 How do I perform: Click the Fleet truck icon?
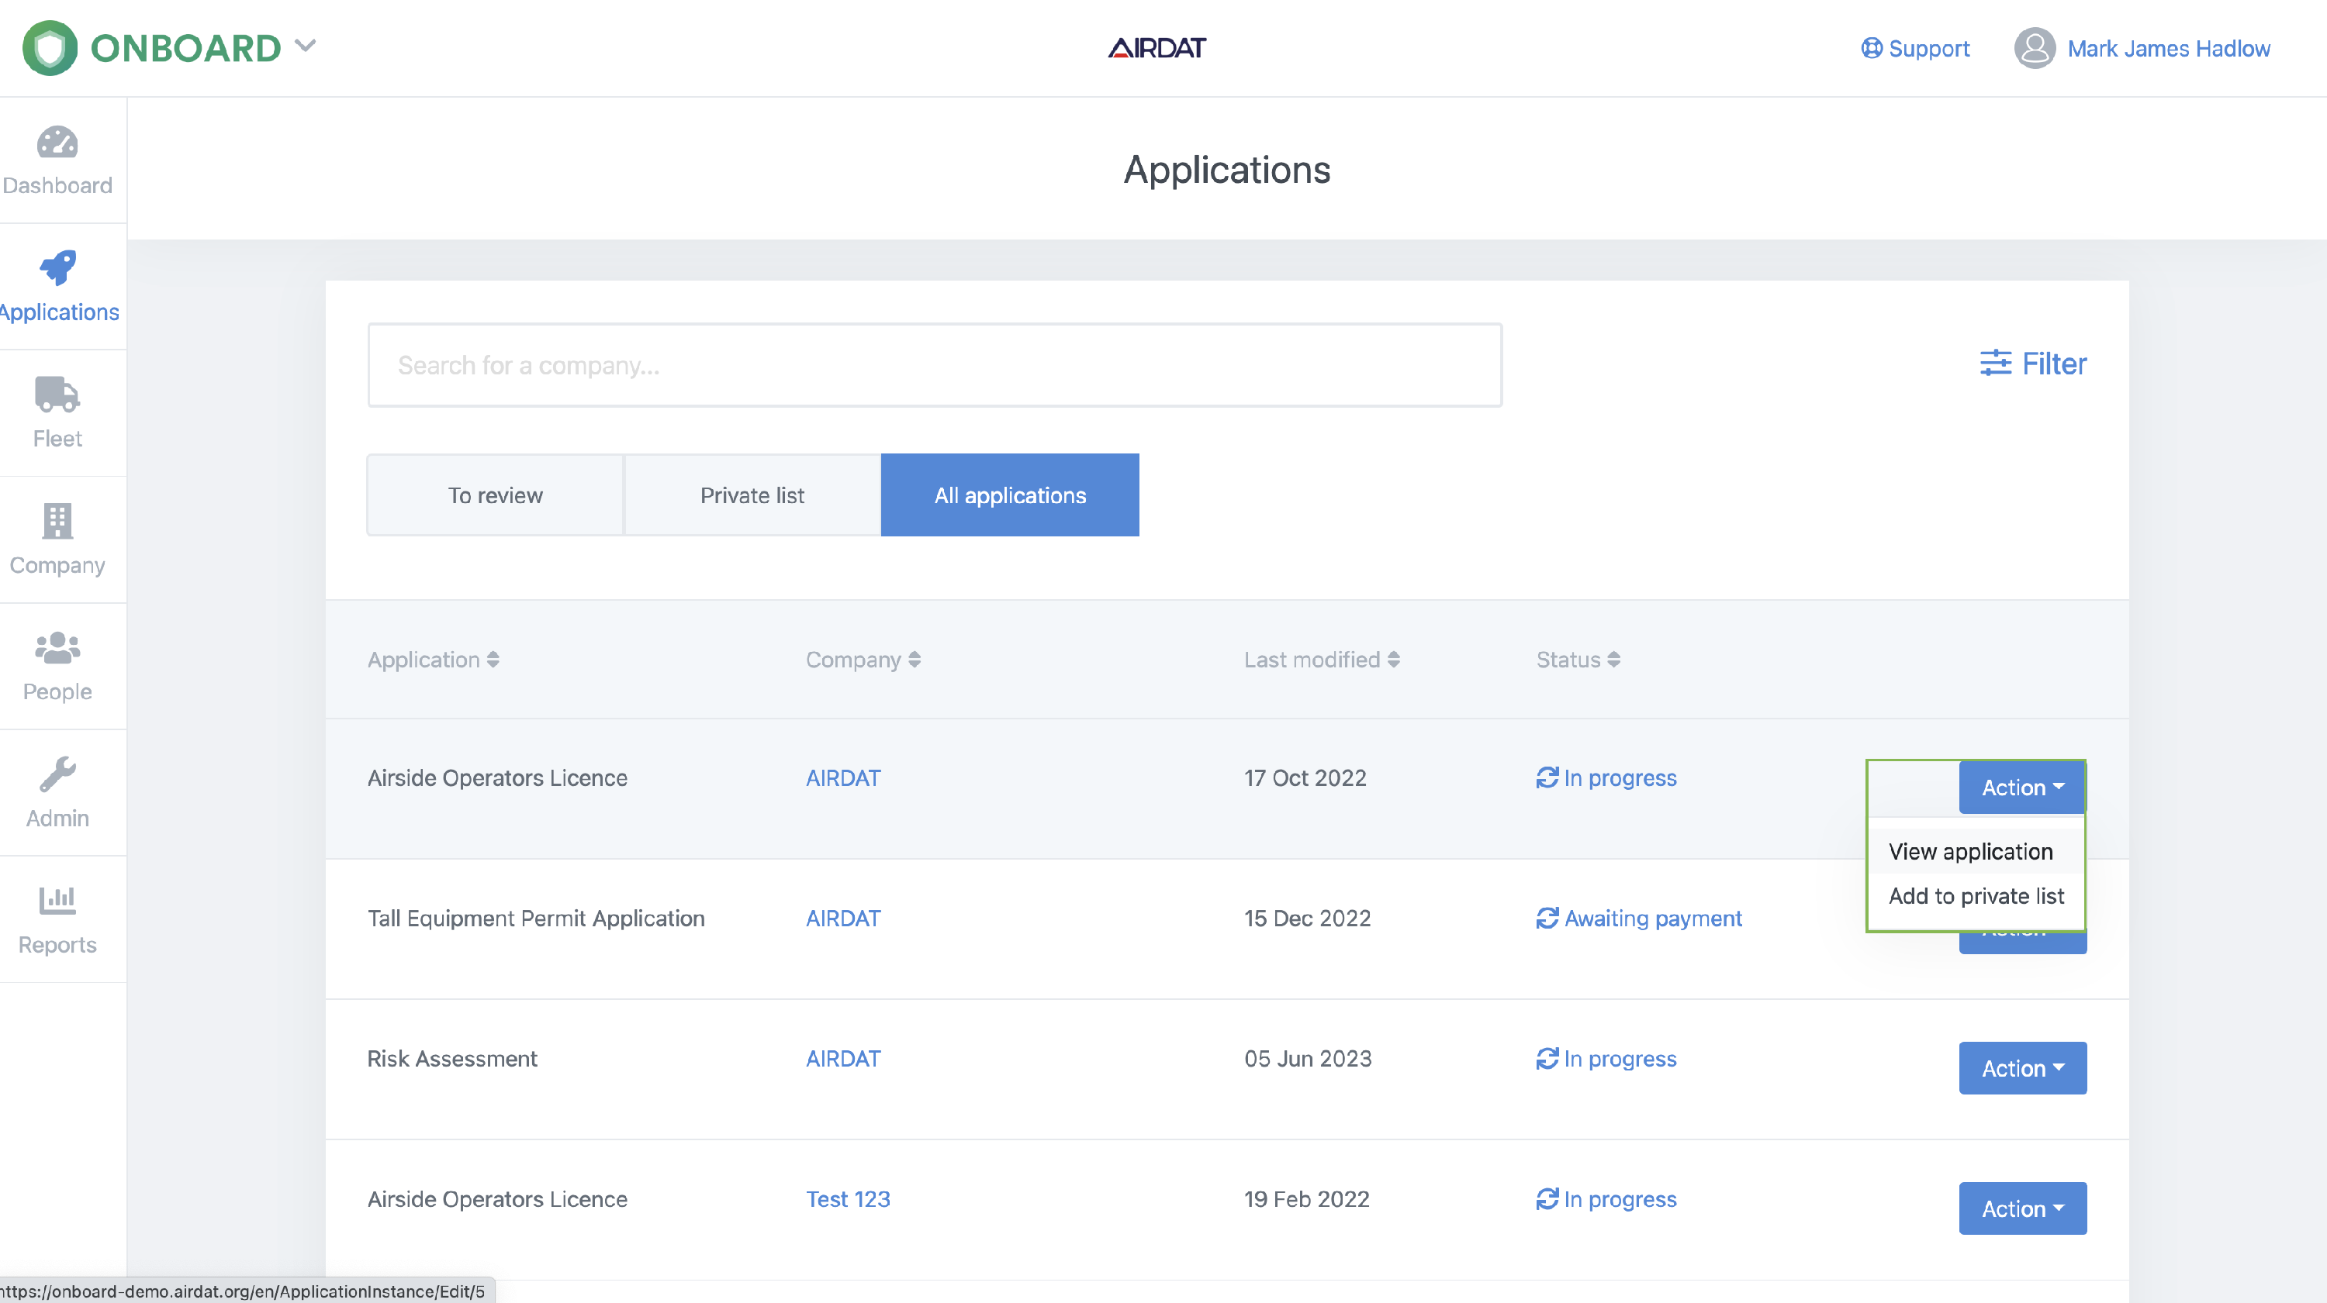coord(57,395)
